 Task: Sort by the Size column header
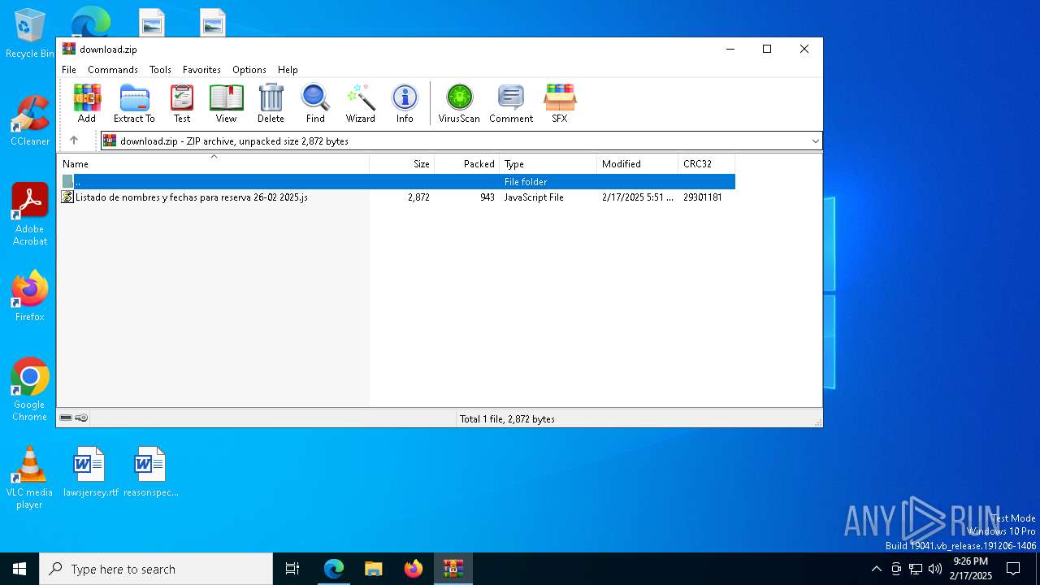[x=402, y=164]
